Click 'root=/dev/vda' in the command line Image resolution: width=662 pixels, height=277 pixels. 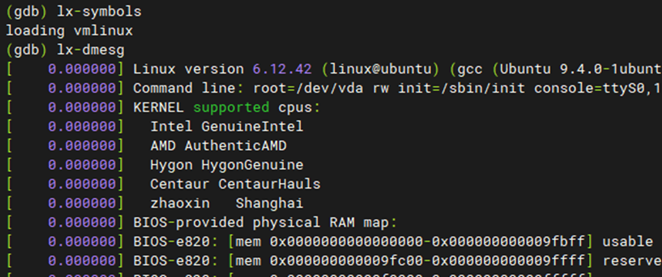(307, 88)
